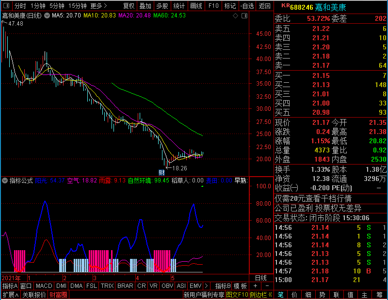Toggle the side panel icon above the chart
The image size is (388, 300).
coord(244,16)
